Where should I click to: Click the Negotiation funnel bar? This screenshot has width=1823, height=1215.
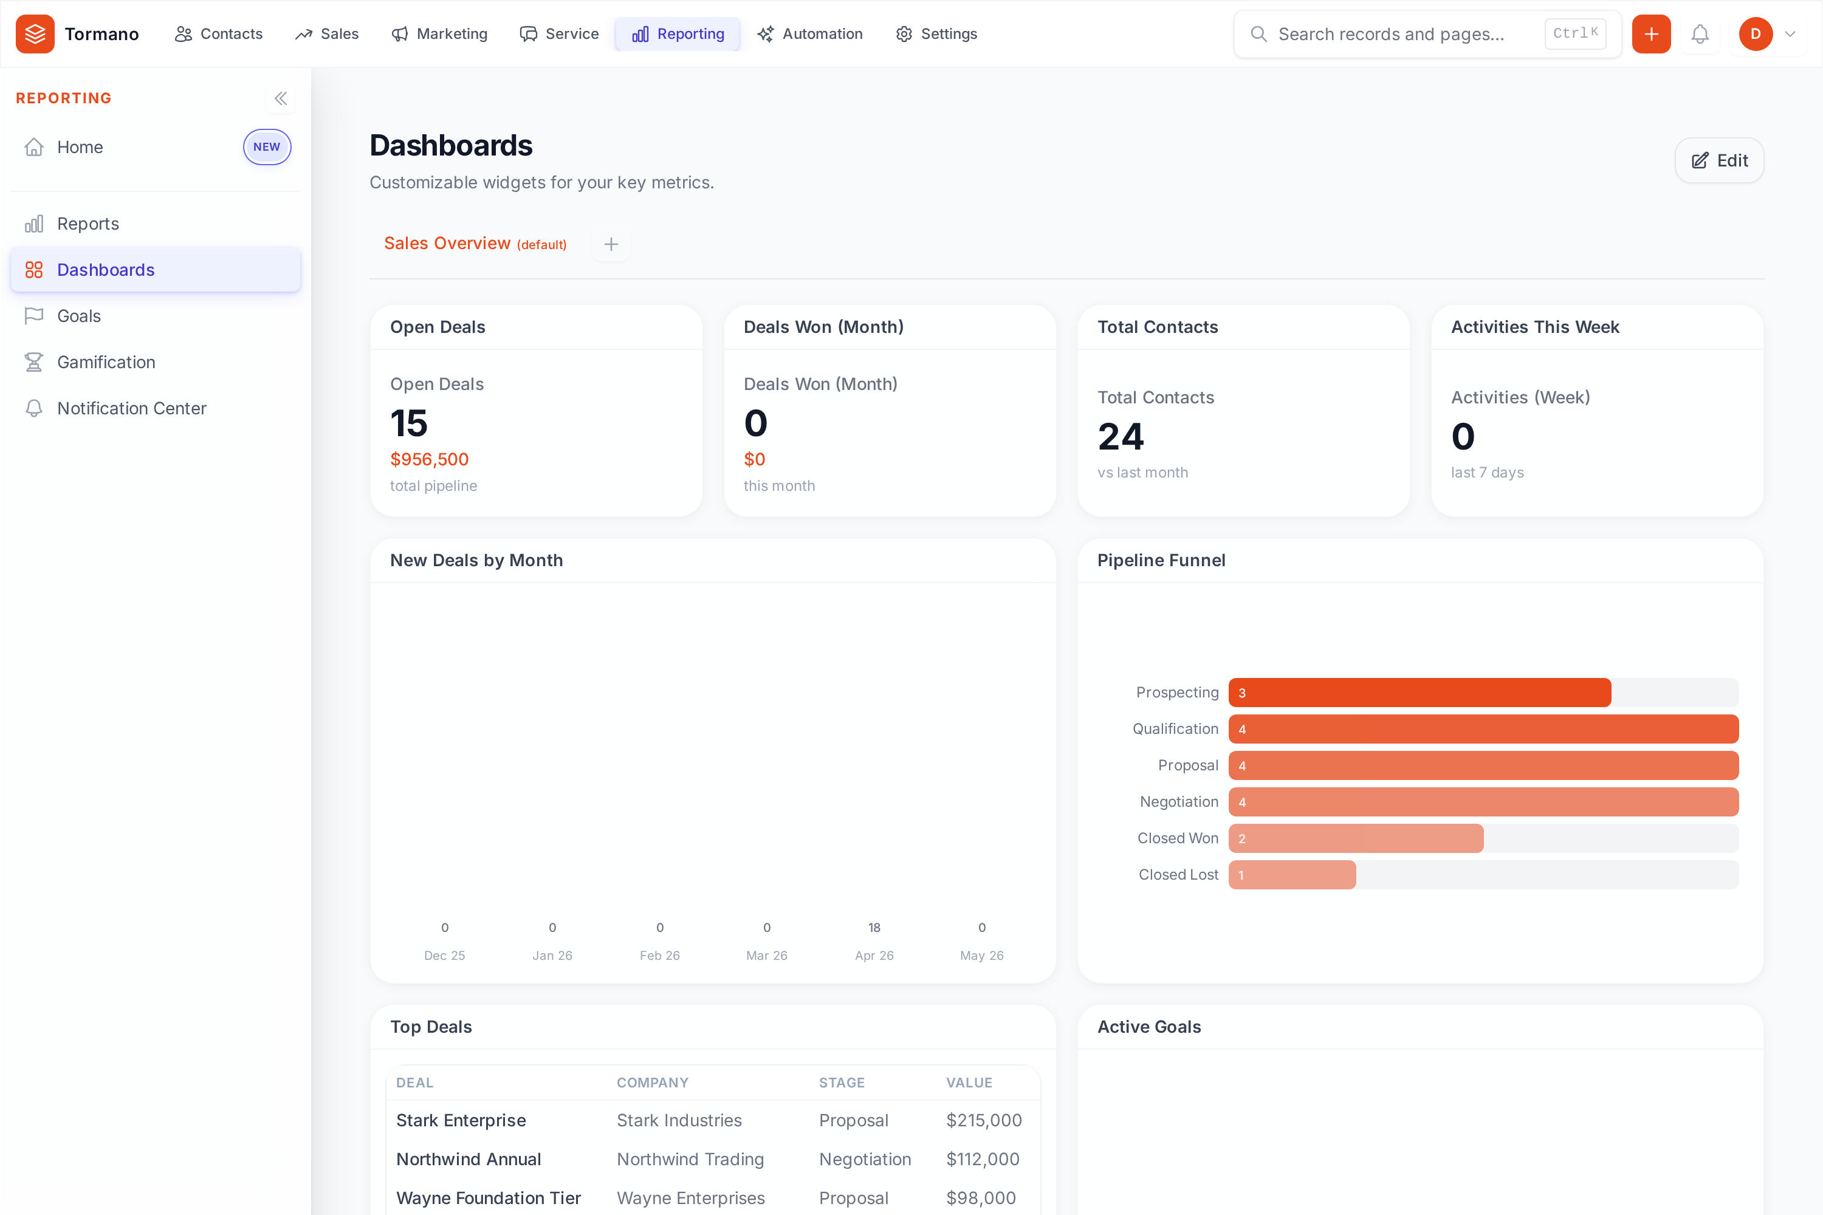pos(1483,802)
